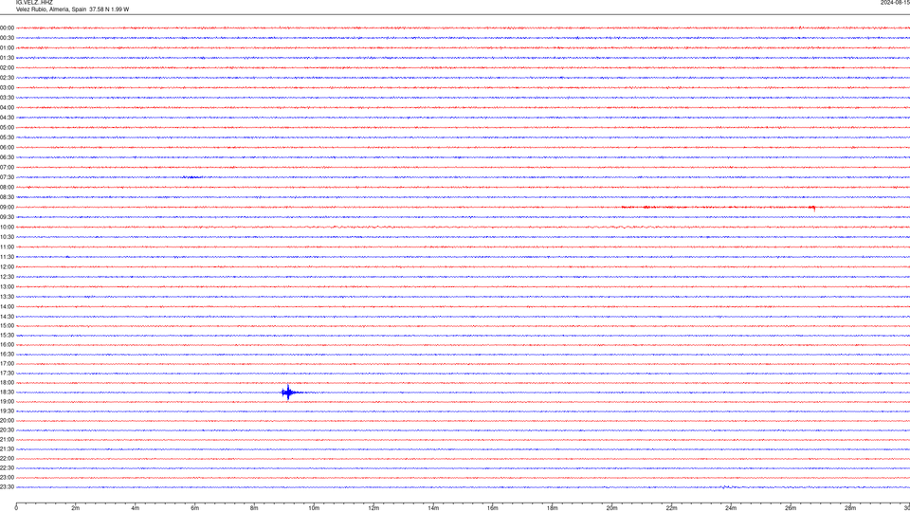
Task: Click the 19:30 time label
Action: (7, 411)
